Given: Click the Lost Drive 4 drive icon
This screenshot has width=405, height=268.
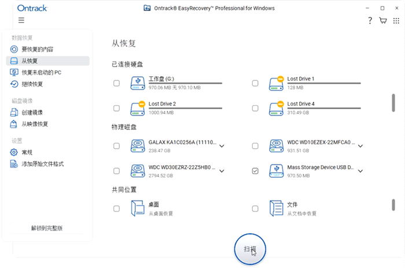Looking at the screenshot, I should click(x=277, y=109).
